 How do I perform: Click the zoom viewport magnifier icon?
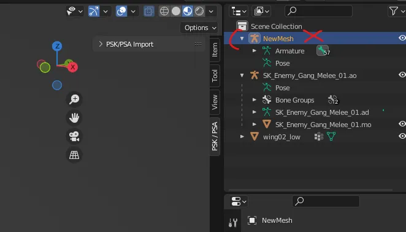click(74, 99)
